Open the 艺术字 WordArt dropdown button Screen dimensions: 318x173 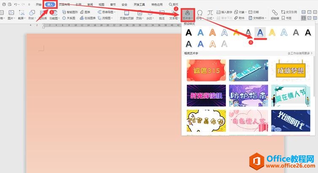click(188, 15)
